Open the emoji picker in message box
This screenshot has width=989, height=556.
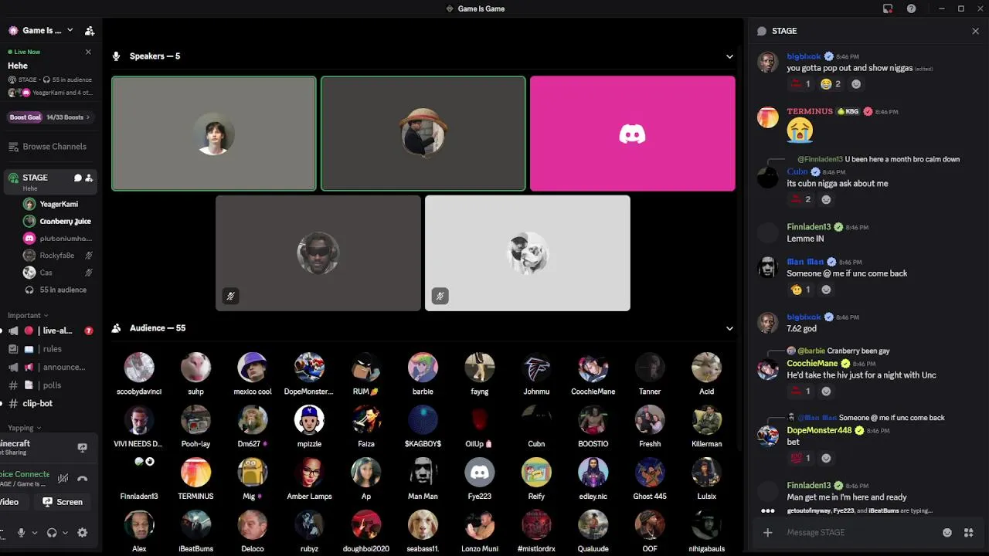tap(947, 532)
